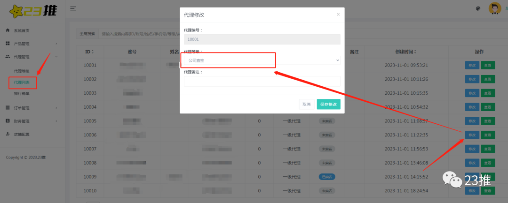Open the 代理等级 dropdown showing 公司直签
The width and height of the screenshot is (508, 203).
pos(262,60)
